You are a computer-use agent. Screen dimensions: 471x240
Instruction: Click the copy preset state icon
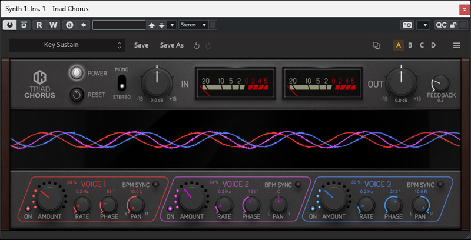click(x=377, y=45)
